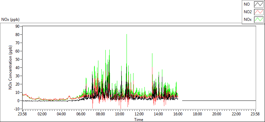Image resolution: width=265 pixels, height=122 pixels.
Task: Click the 02:00 time tick label
Action: pos(42,114)
